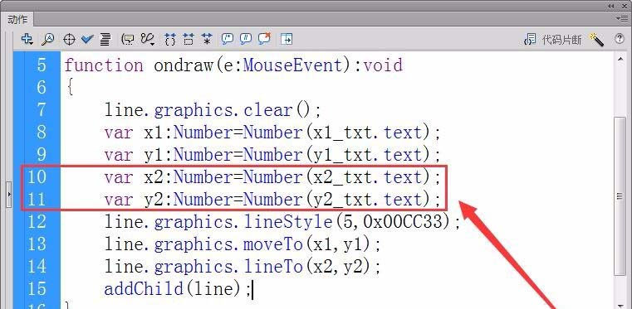Click the Insert target path crosshair icon
632x309 pixels.
click(x=69, y=40)
